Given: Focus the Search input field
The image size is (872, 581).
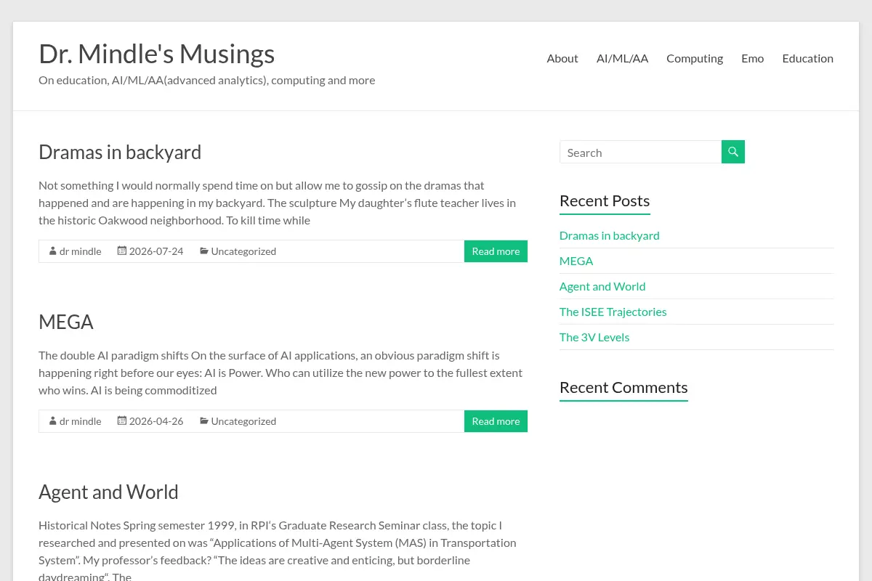Looking at the screenshot, I should coord(640,152).
